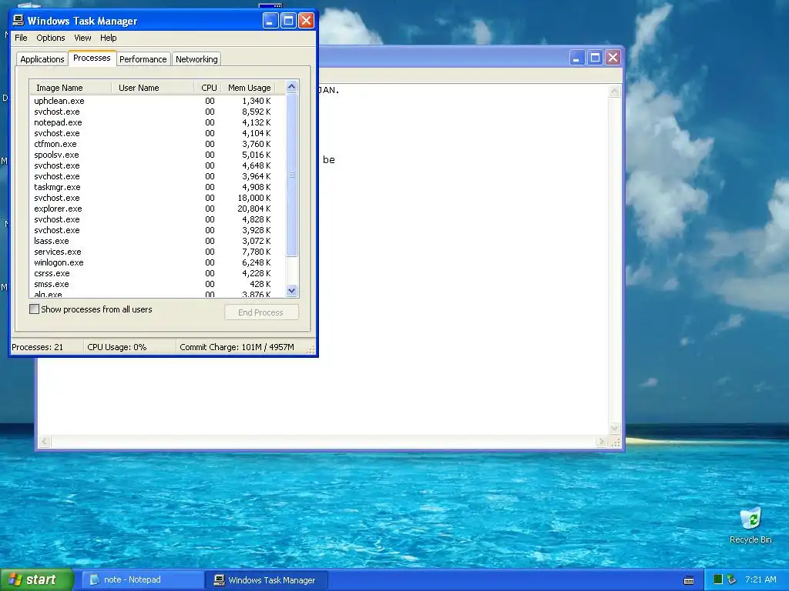Image resolution: width=789 pixels, height=591 pixels.
Task: Click Notepad horizontal scroll right arrow
Action: pos(601,442)
